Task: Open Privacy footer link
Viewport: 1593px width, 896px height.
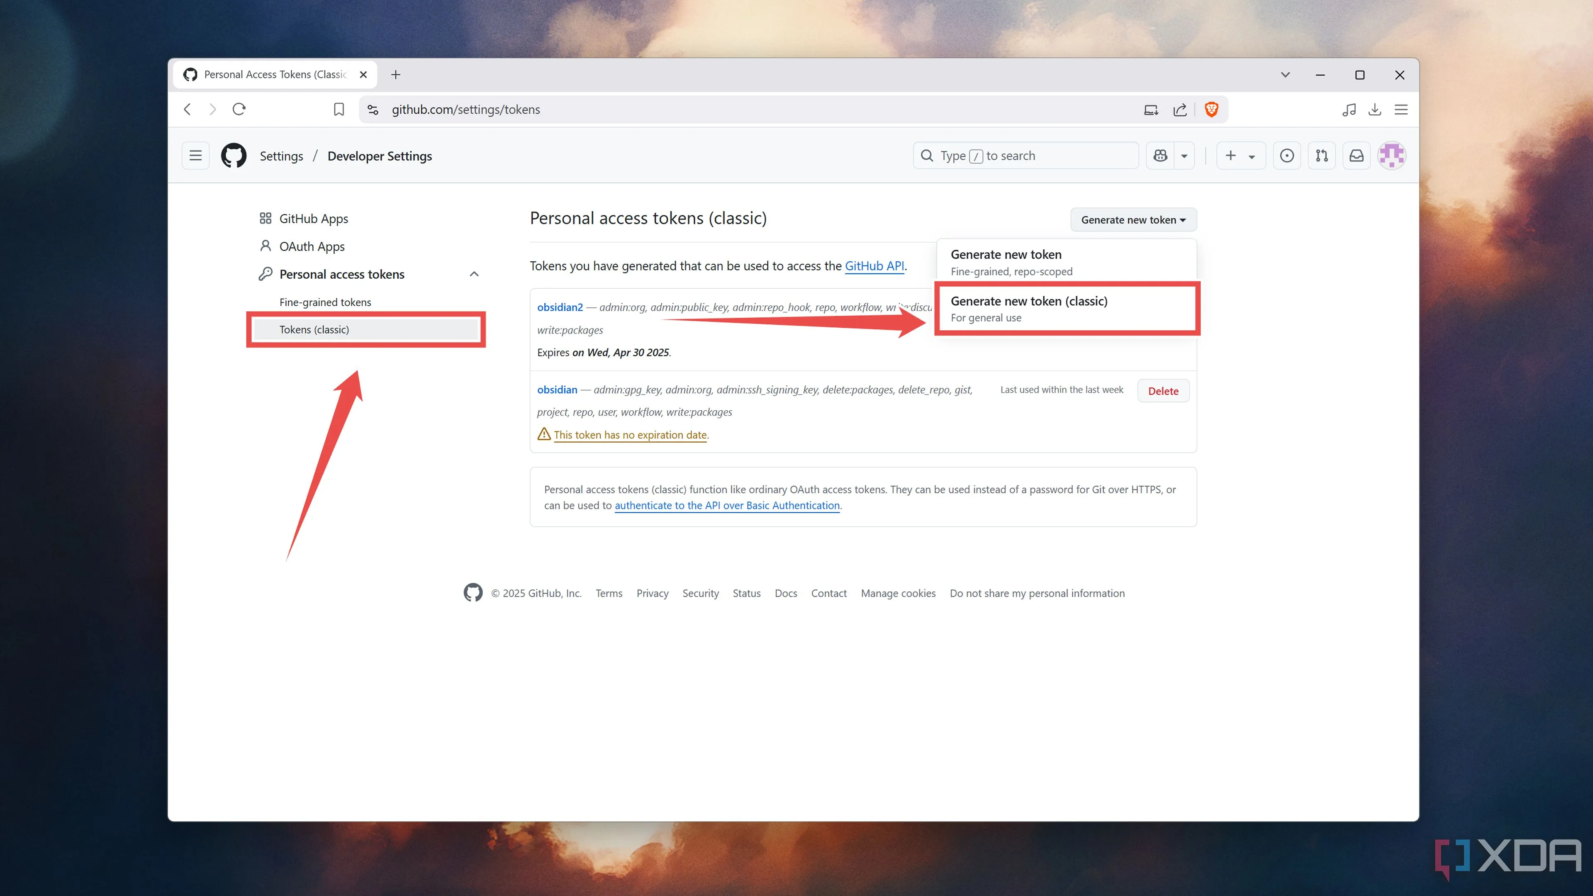Action: tap(653, 593)
